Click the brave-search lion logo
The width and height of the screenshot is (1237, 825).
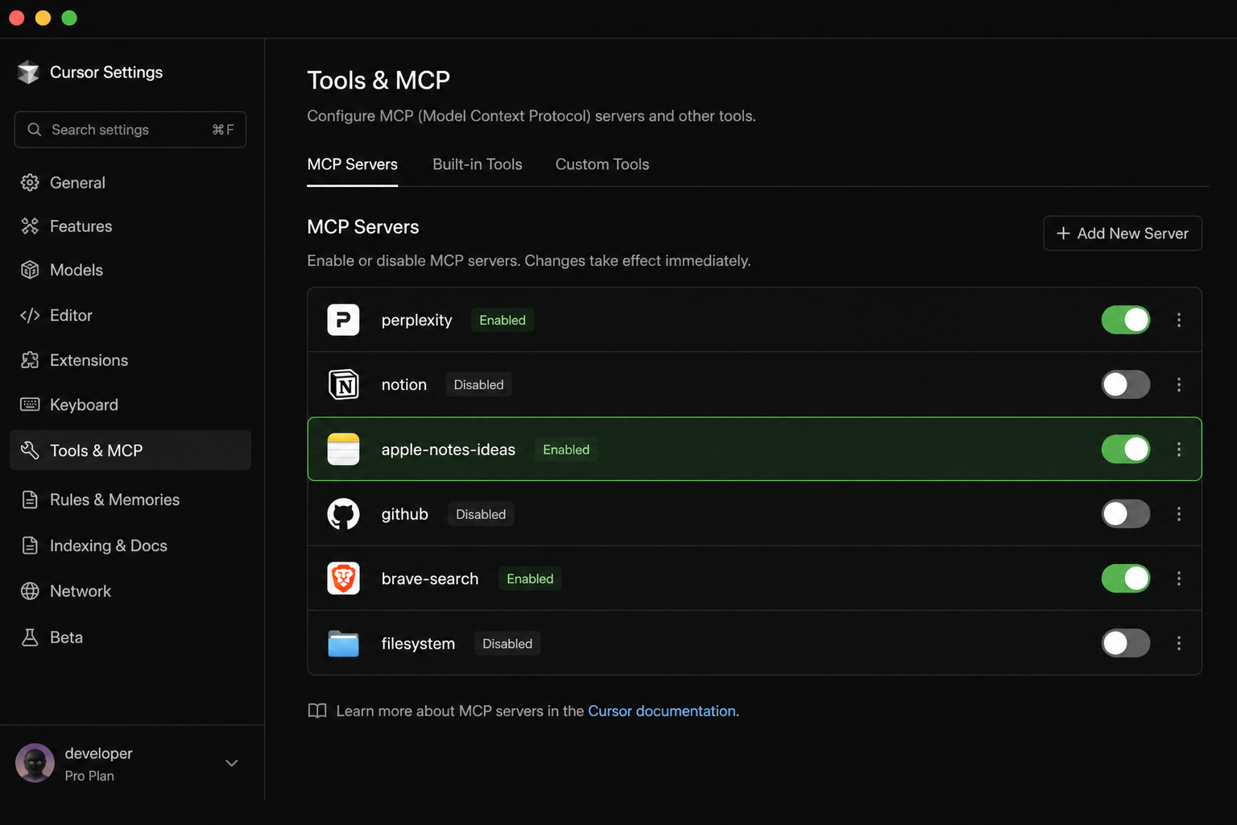click(343, 578)
